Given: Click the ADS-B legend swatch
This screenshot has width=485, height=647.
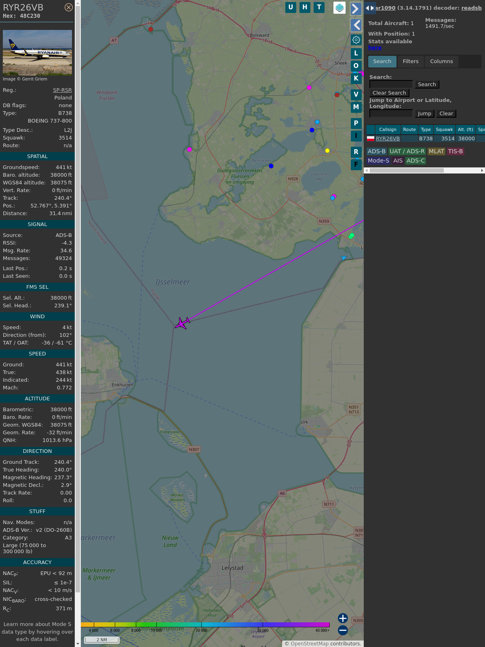Looking at the screenshot, I should point(376,151).
